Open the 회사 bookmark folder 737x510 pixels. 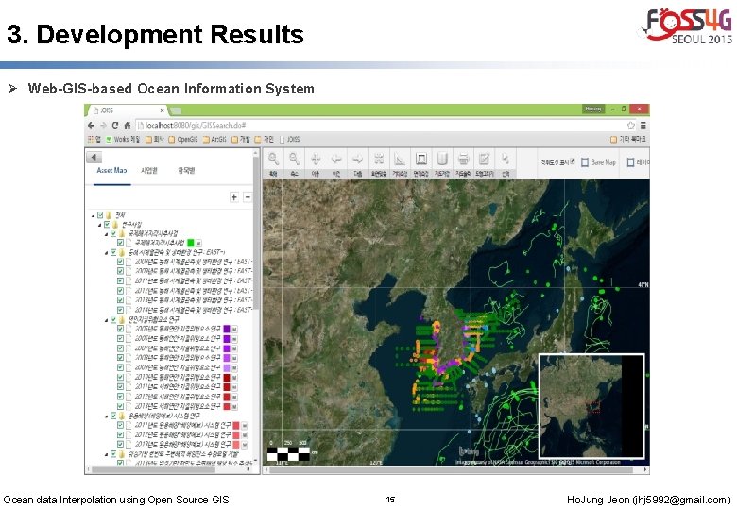[155, 139]
